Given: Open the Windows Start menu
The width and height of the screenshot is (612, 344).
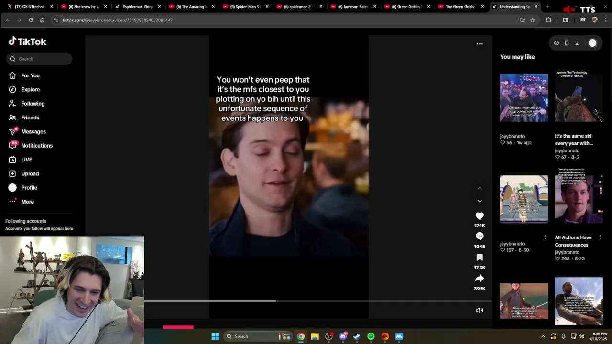Looking at the screenshot, I should 215,336.
